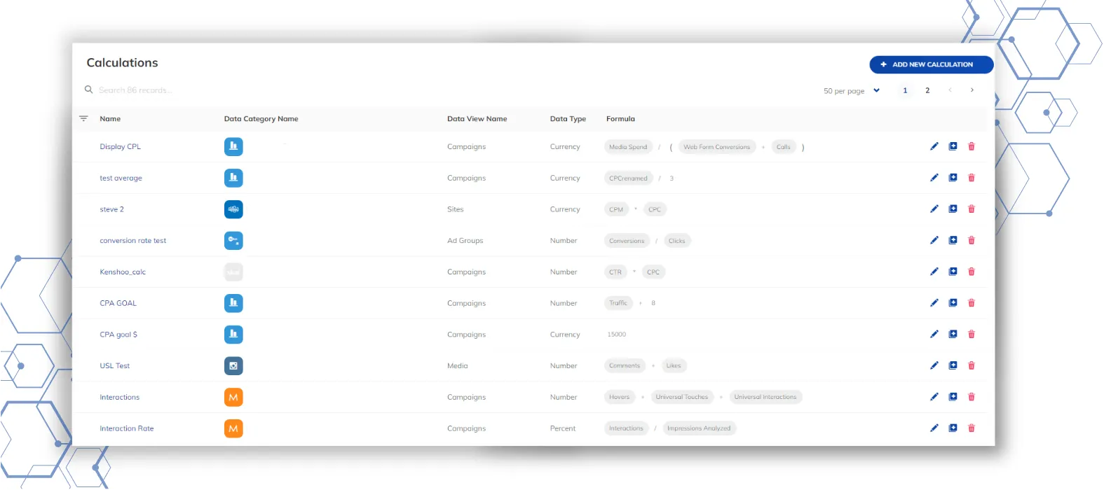Image resolution: width=1104 pixels, height=490 pixels.
Task: Delete the Kenshoo_calc calculation
Action: click(x=971, y=272)
